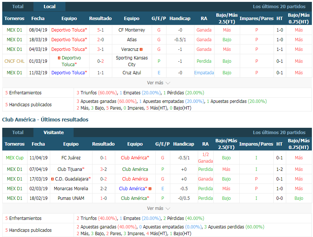
Task: Click the HT score 1-2 in the Club Tijuana row
Action: [280, 169]
